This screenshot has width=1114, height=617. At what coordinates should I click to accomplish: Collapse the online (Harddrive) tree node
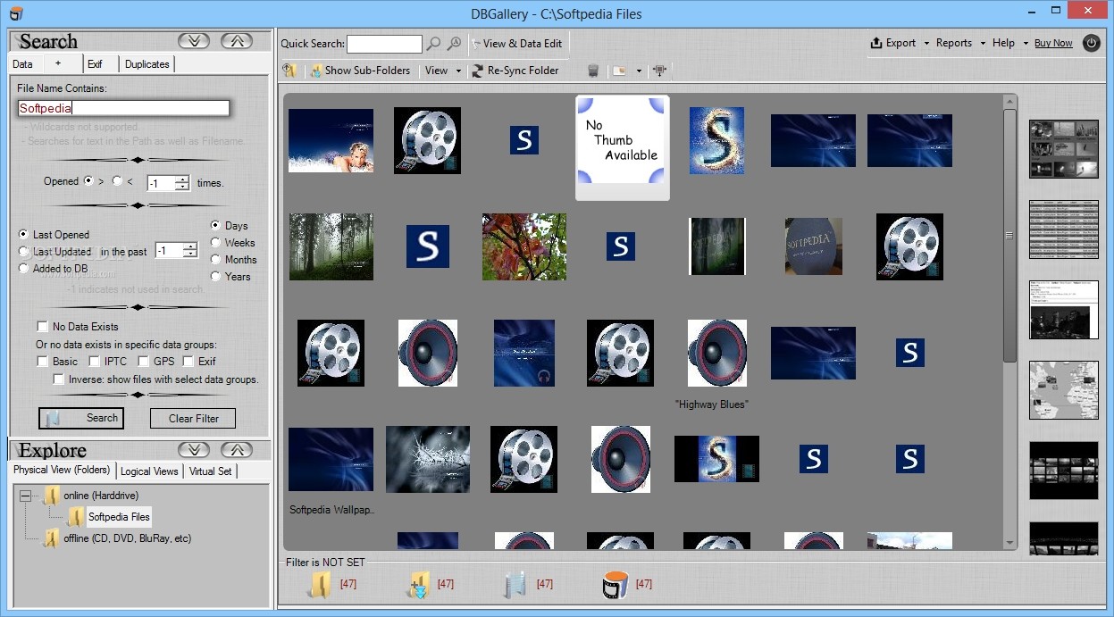[x=25, y=495]
